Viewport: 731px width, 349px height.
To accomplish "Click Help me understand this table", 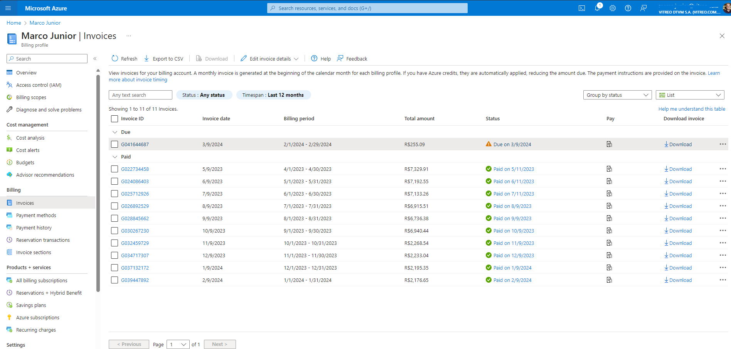I will (x=692, y=109).
